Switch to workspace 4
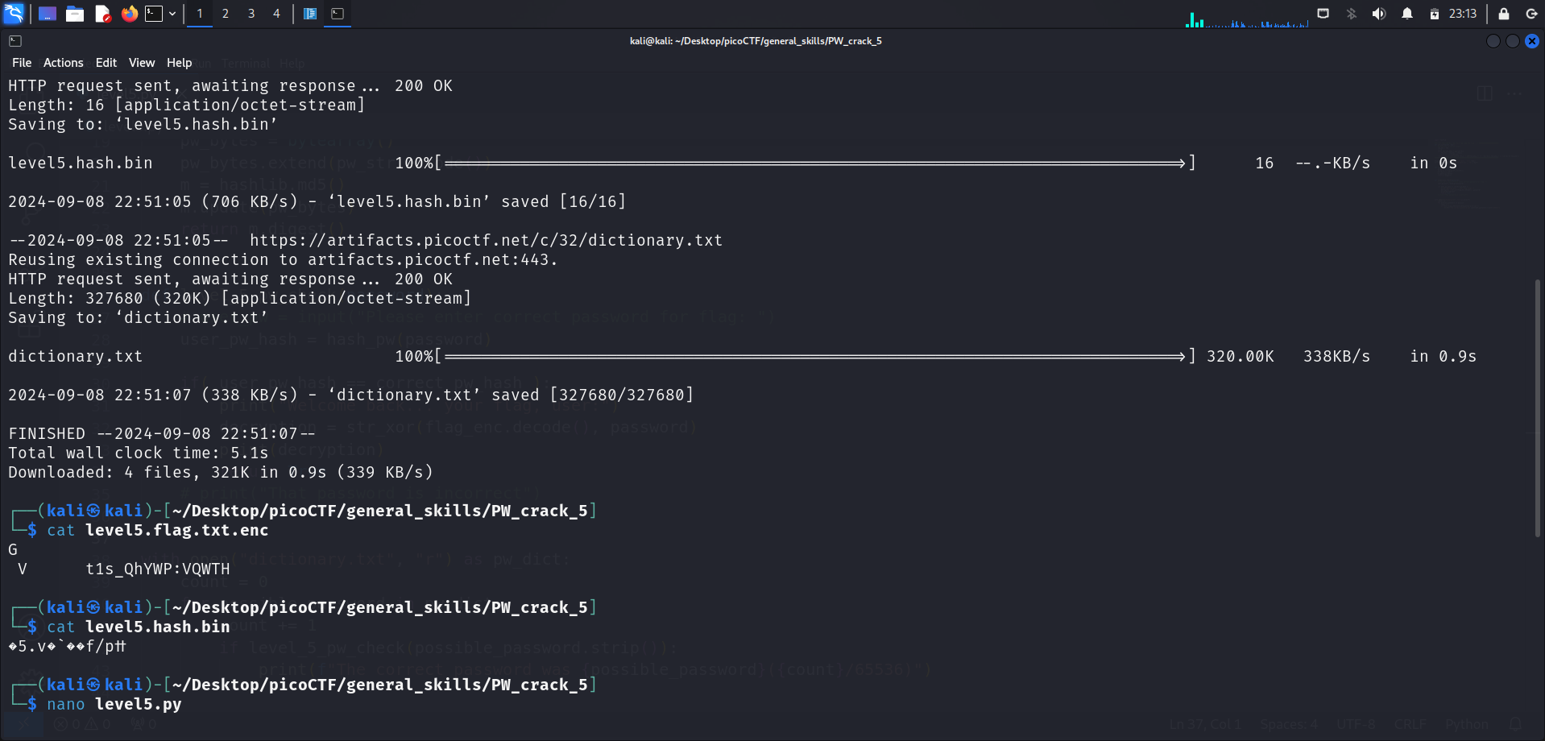 click(x=276, y=14)
